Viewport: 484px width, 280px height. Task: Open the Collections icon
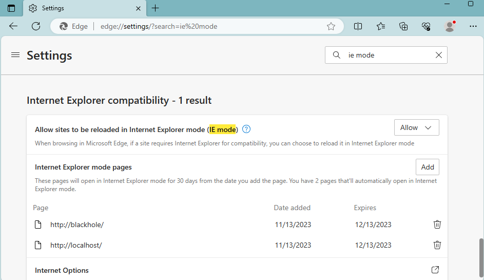pos(403,26)
